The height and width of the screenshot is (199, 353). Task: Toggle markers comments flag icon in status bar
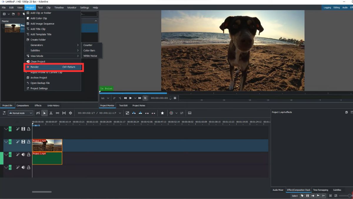pyautogui.click(x=318, y=196)
